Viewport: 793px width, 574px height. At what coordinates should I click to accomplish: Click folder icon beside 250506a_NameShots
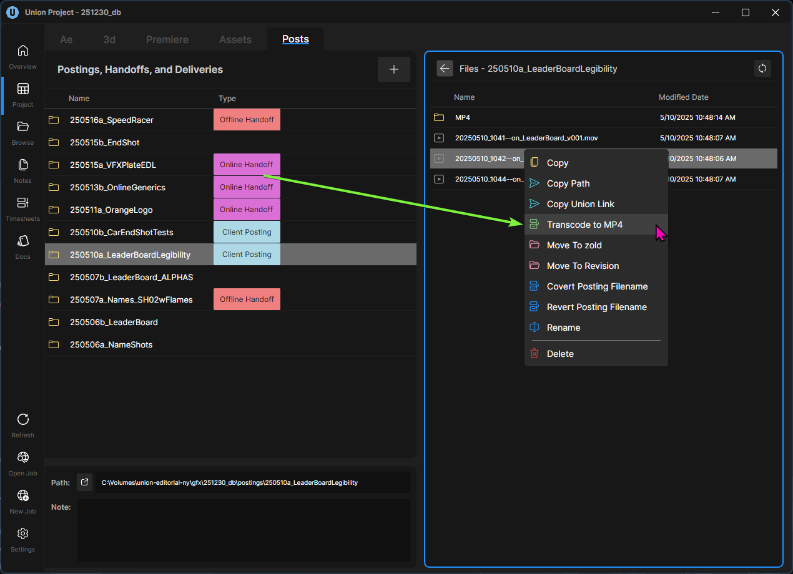54,344
